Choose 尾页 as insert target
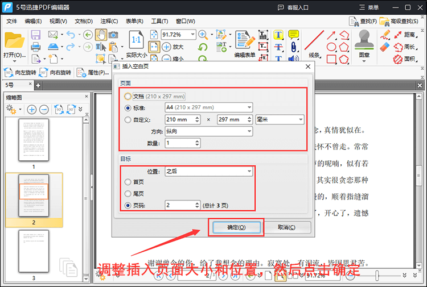This screenshot has width=427, height=287. [128, 194]
